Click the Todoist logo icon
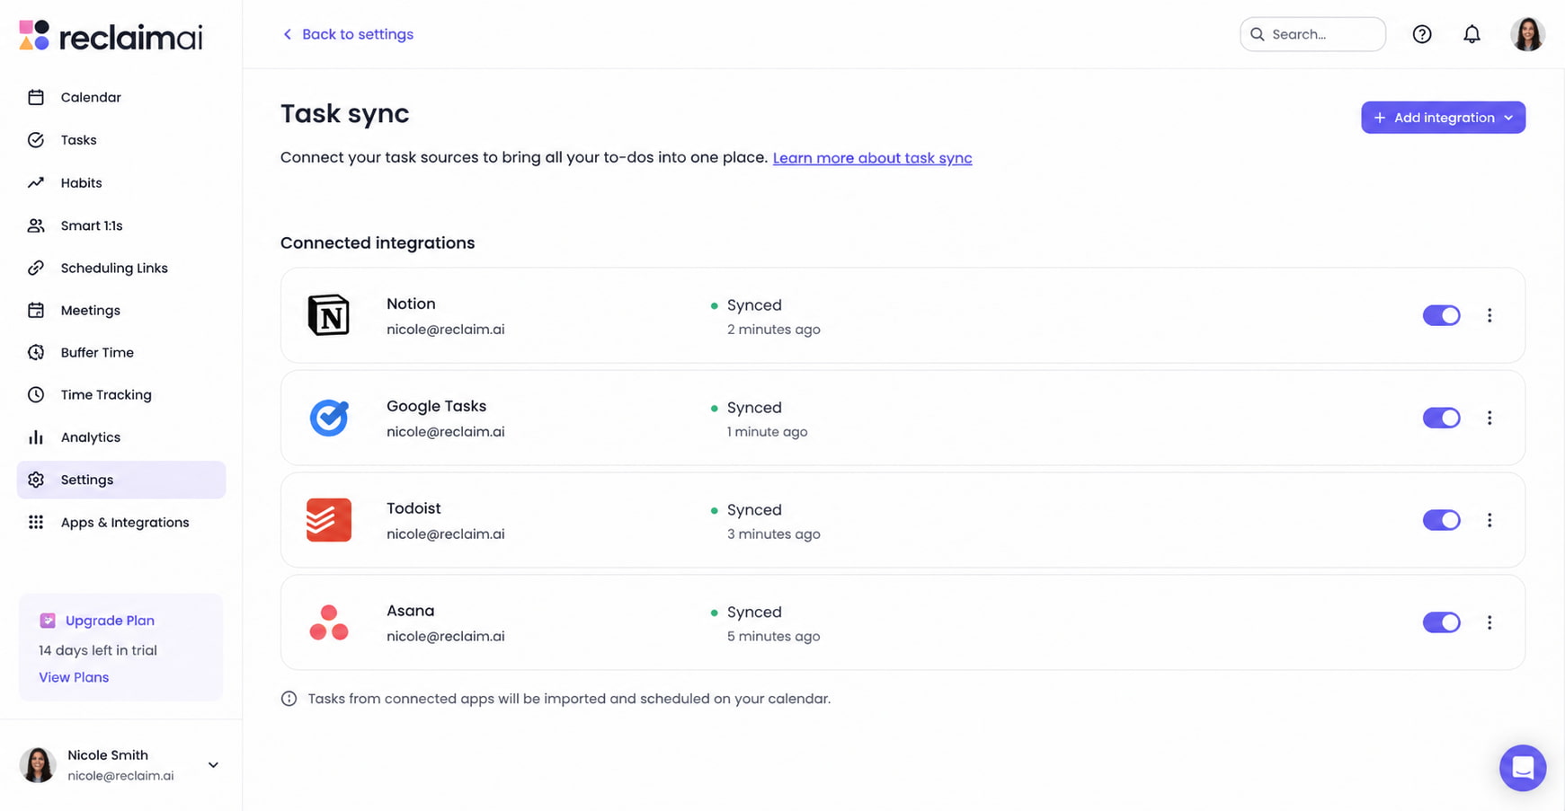The image size is (1565, 811). (x=329, y=520)
